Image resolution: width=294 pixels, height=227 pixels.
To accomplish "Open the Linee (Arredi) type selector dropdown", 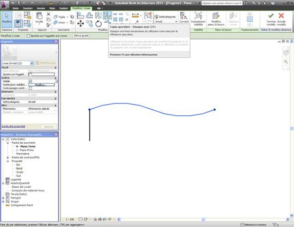I will click(32, 63).
